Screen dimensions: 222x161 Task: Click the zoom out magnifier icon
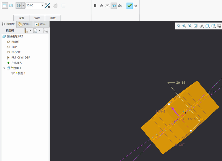coord(190,26)
